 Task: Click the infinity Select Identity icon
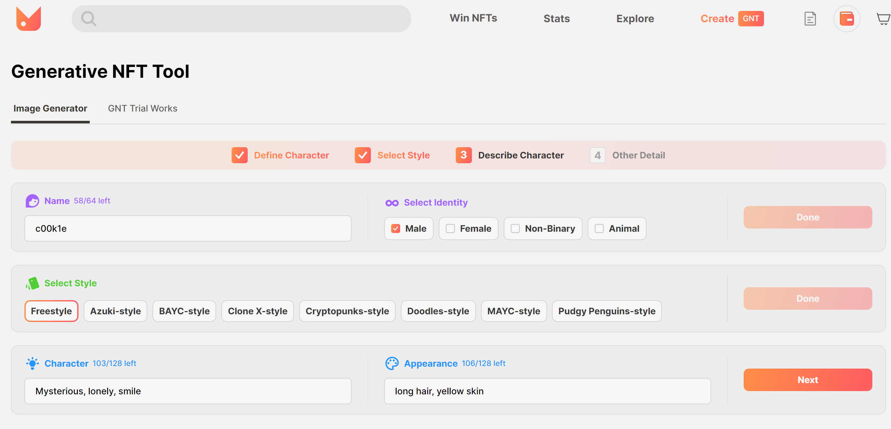(392, 203)
